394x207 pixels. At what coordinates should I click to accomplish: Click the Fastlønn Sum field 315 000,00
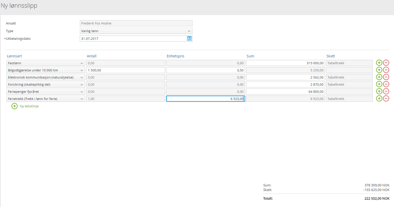click(x=285, y=63)
